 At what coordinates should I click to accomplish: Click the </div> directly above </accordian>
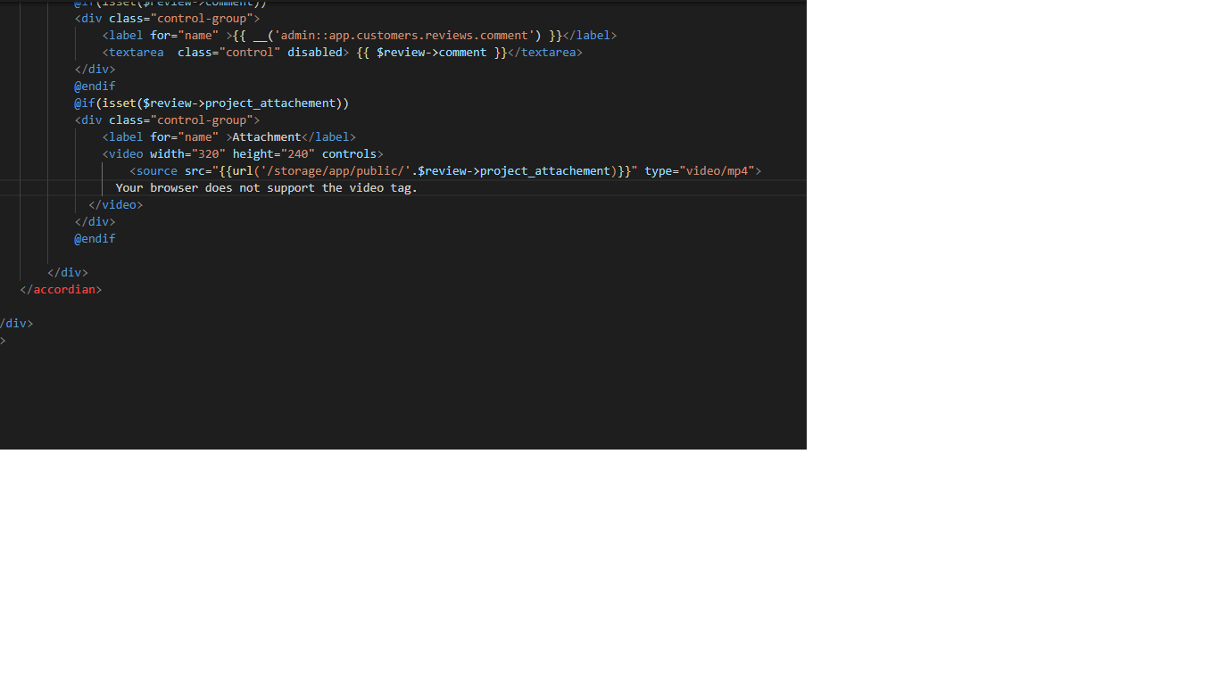tap(68, 273)
